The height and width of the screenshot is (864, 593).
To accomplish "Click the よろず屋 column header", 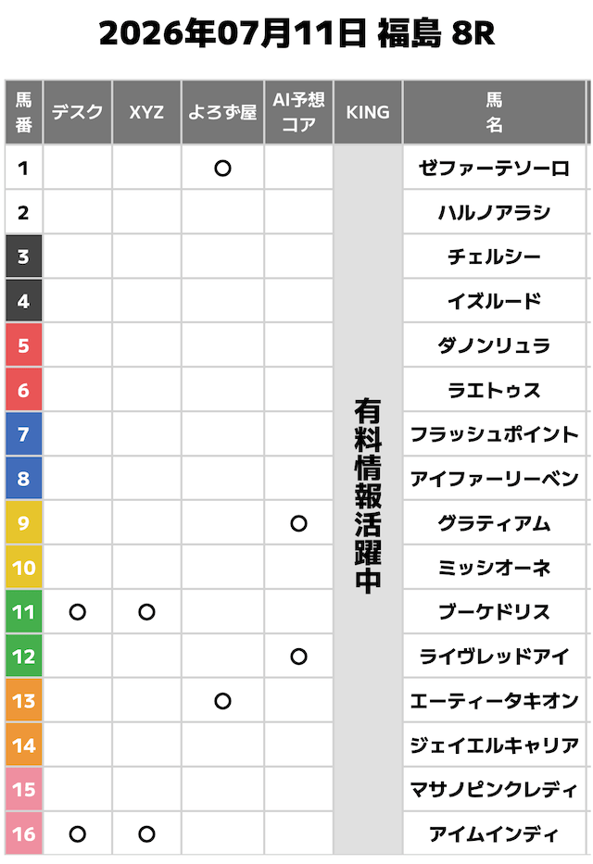I will tap(222, 112).
